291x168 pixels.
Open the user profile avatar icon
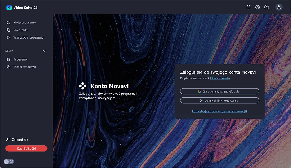pos(279,7)
